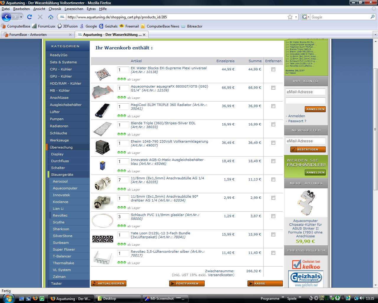Click the account eMail-Adresse field

306,92
